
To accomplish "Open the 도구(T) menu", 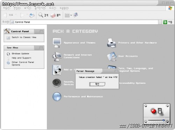I will 52,8.
